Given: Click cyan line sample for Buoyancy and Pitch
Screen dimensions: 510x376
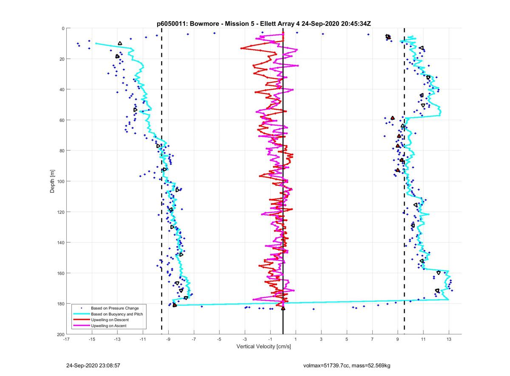Looking at the screenshot, I should click(82, 314).
